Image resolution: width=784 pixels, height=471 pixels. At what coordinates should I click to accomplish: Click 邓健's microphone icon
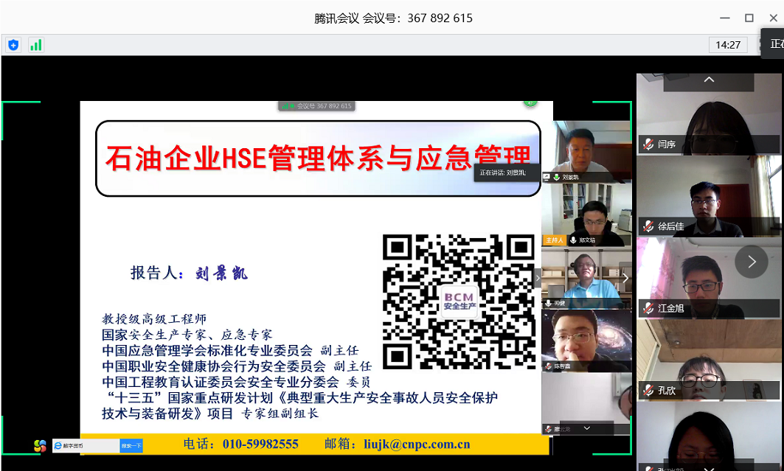click(x=549, y=302)
